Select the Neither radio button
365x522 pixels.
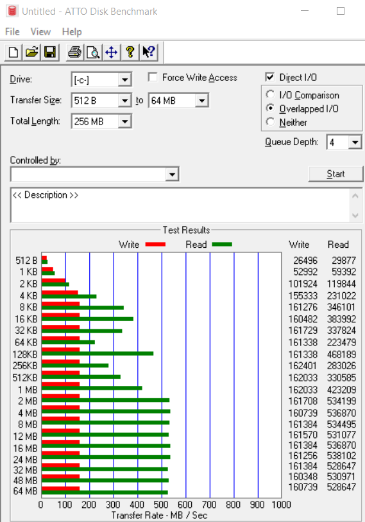(x=271, y=122)
